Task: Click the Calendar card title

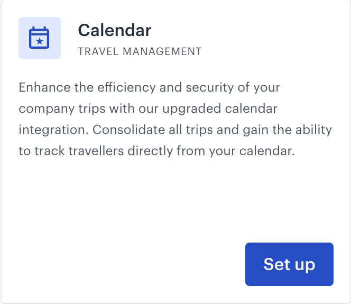Action: click(115, 30)
